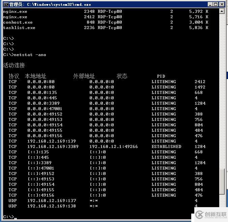Image resolution: width=228 pixels, height=222 pixels.
Task: Click the '外部地址' column header
Action: 84,76
